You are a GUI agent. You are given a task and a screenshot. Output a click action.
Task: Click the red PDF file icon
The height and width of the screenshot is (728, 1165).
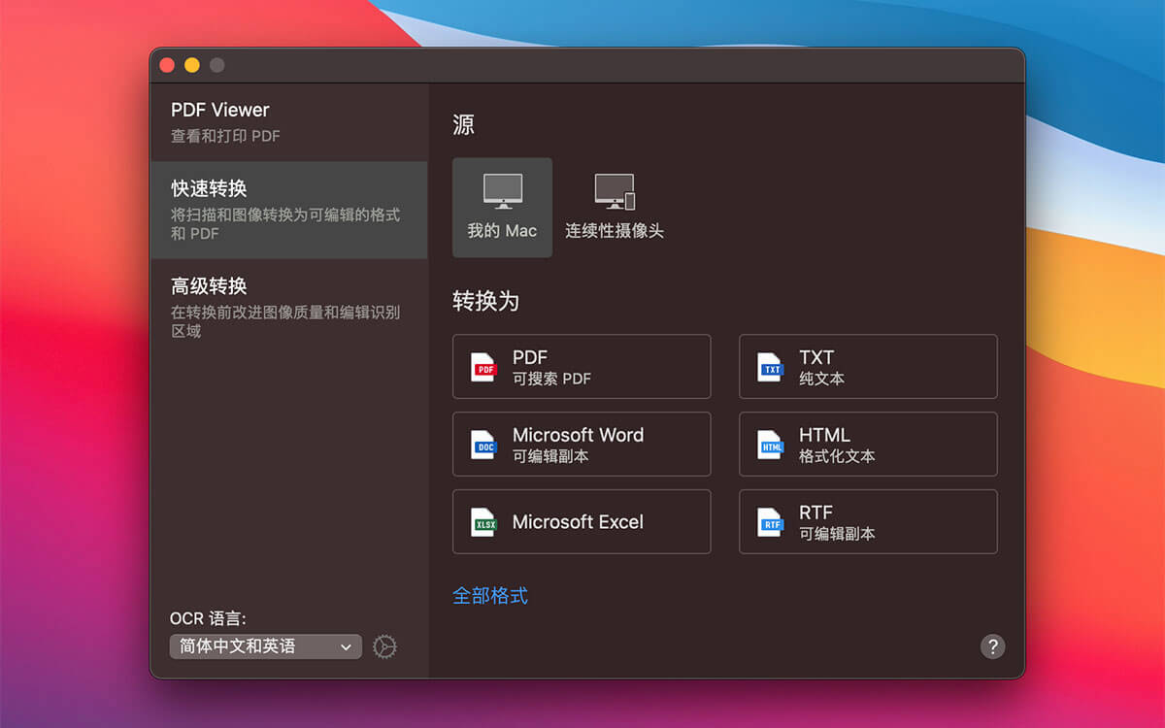pyautogui.click(x=484, y=367)
